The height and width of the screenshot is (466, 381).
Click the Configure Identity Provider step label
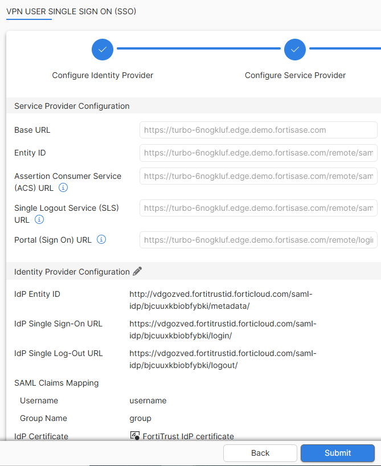(x=103, y=75)
